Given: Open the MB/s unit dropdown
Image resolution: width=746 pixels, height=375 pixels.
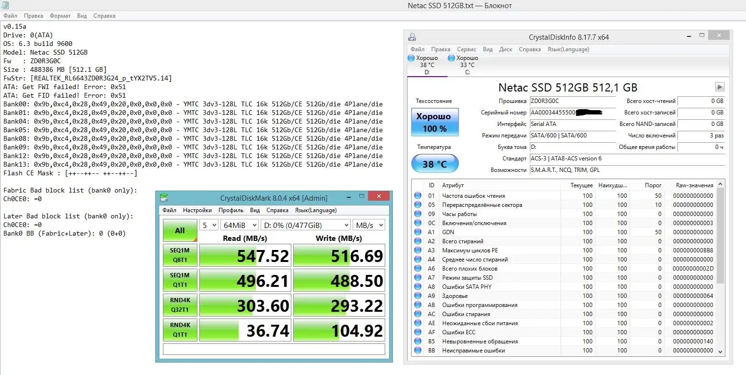Looking at the screenshot, I should 369,225.
